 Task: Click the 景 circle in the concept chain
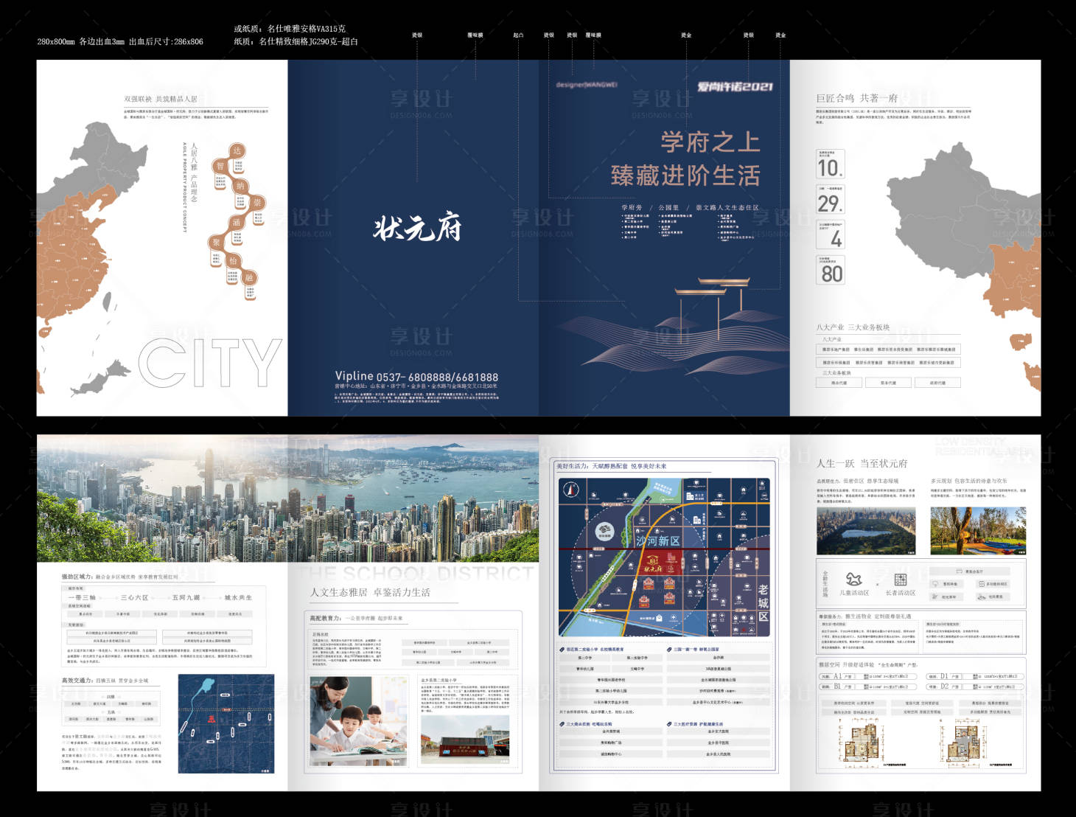click(257, 202)
